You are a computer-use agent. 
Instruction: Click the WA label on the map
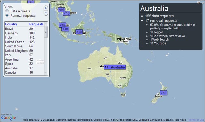click(x=89, y=69)
